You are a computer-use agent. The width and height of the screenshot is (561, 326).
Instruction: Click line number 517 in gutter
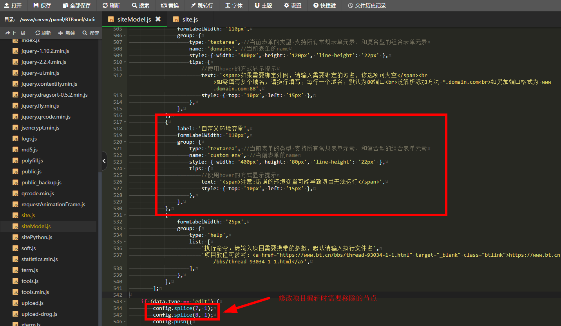pos(117,122)
